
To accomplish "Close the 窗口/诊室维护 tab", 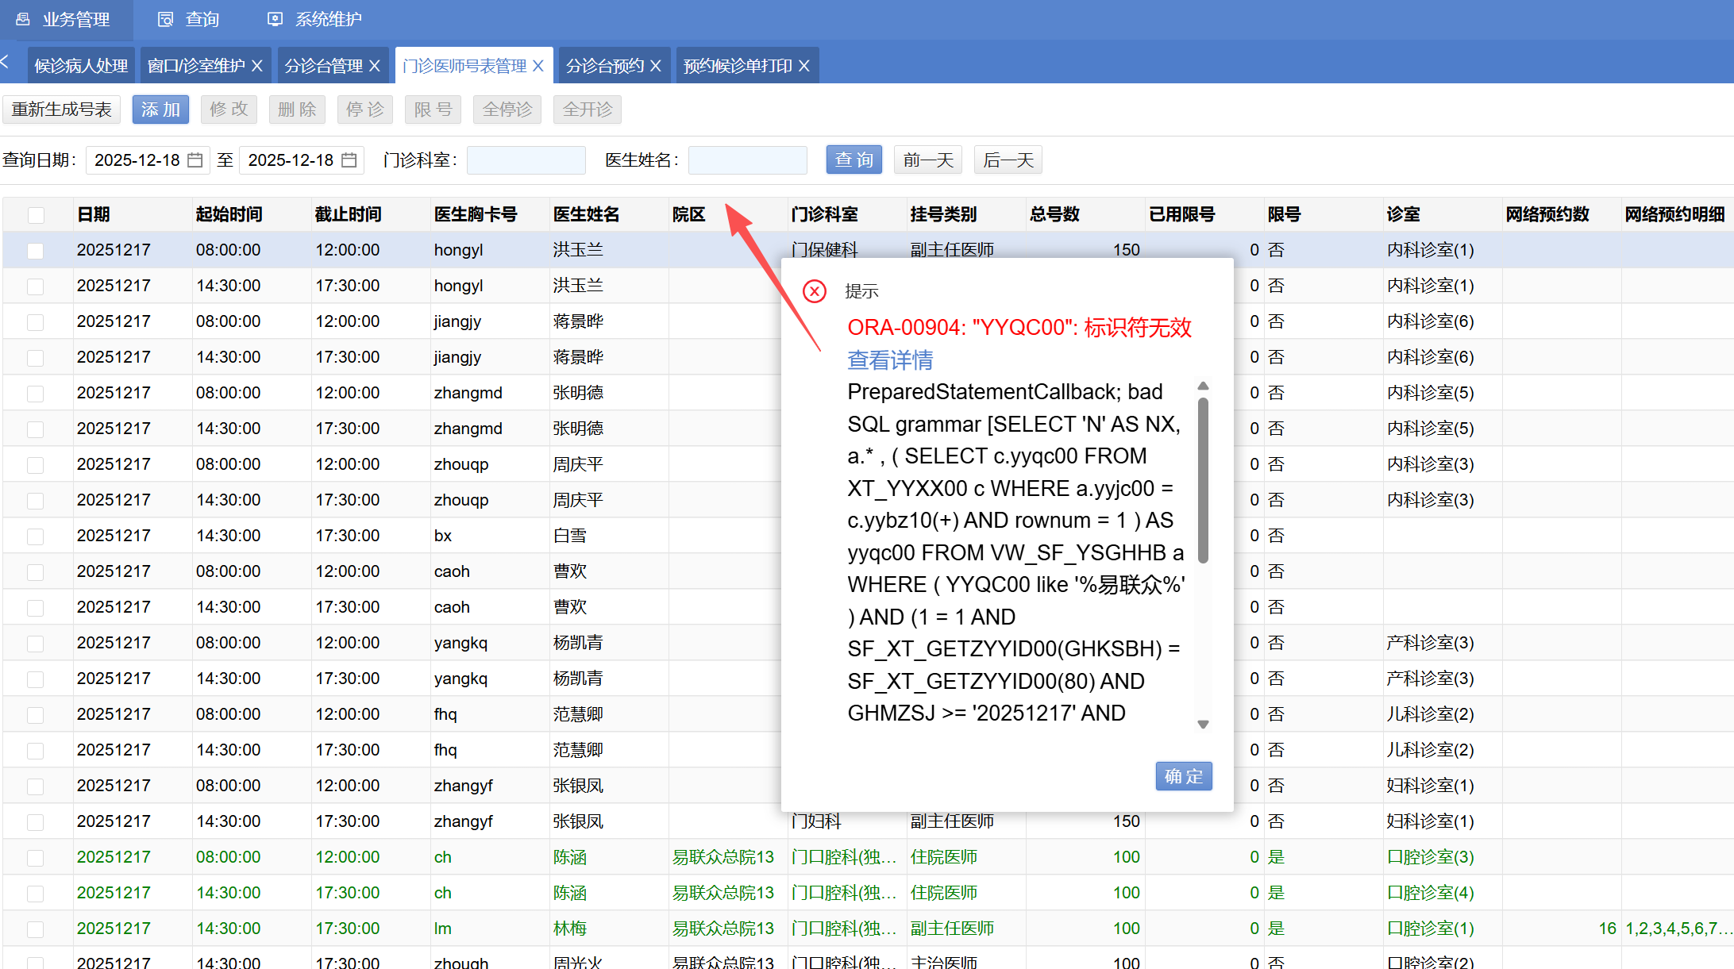I will [257, 66].
